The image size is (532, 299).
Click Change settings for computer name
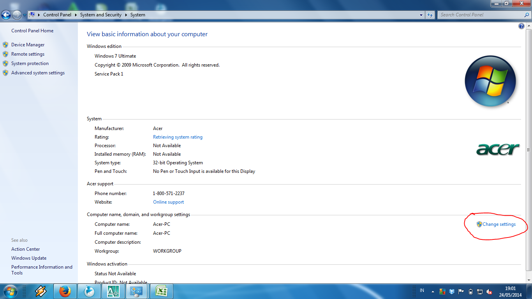pos(499,224)
